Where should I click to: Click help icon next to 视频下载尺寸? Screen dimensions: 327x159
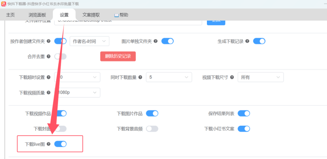coord(232,77)
